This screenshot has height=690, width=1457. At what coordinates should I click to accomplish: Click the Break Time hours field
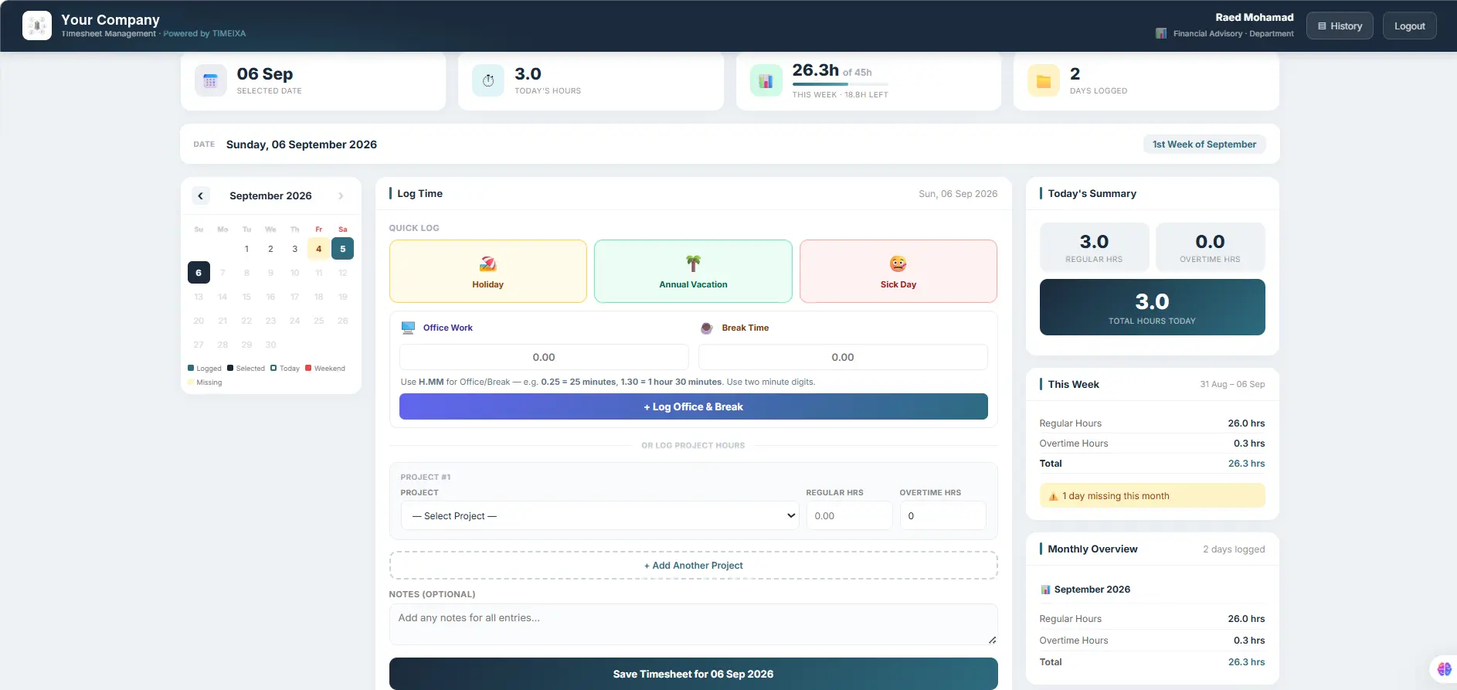pyautogui.click(x=843, y=357)
